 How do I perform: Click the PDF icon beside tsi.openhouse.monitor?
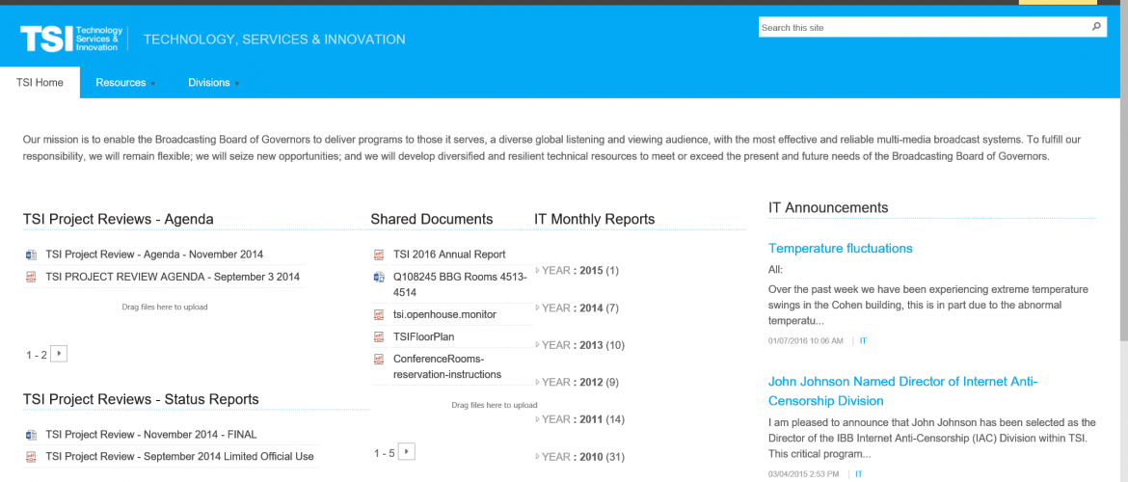point(378,315)
